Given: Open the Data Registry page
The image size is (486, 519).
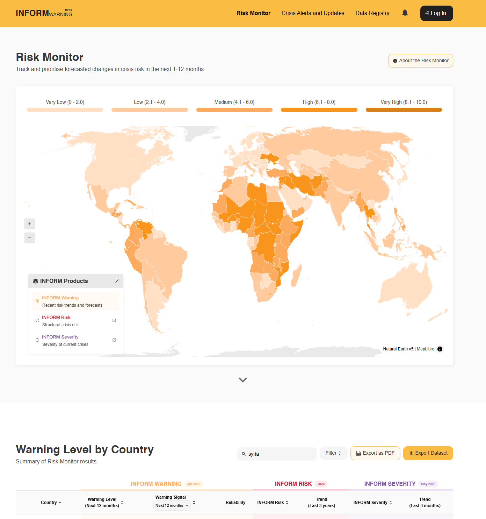Looking at the screenshot, I should (x=372, y=13).
